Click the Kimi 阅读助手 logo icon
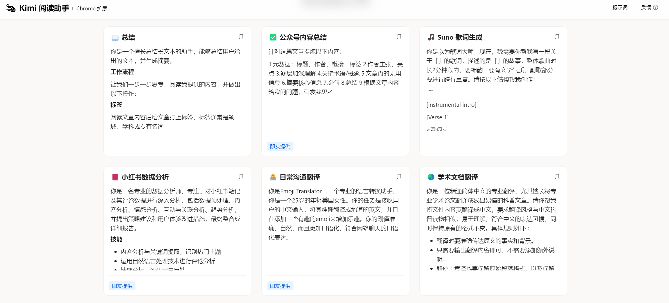Image resolution: width=669 pixels, height=303 pixels. (11, 8)
